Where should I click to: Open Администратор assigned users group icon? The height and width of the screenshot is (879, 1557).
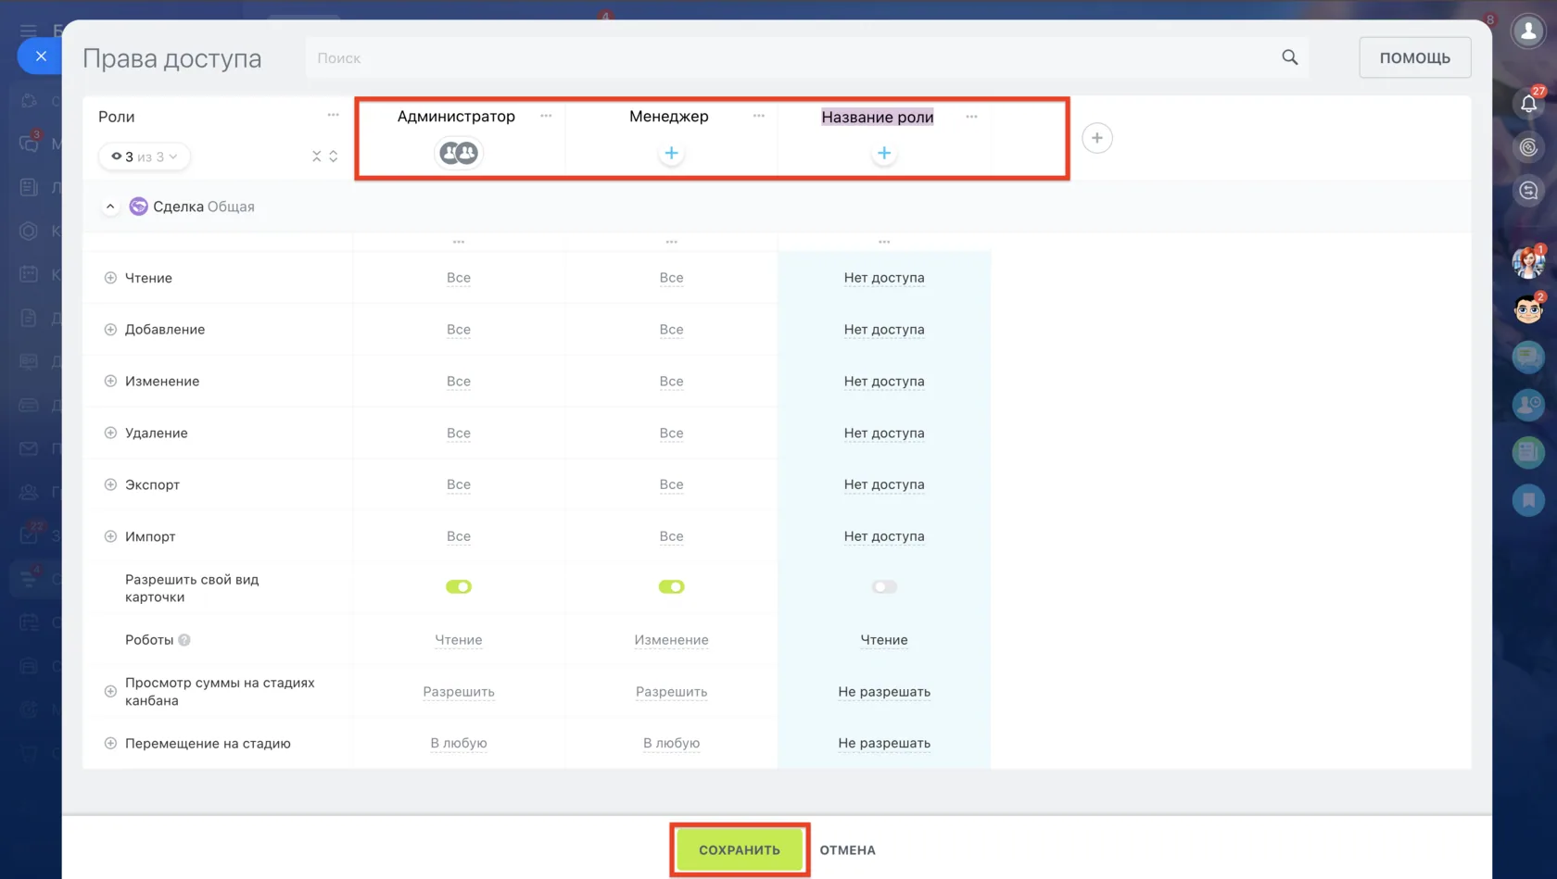coord(458,153)
